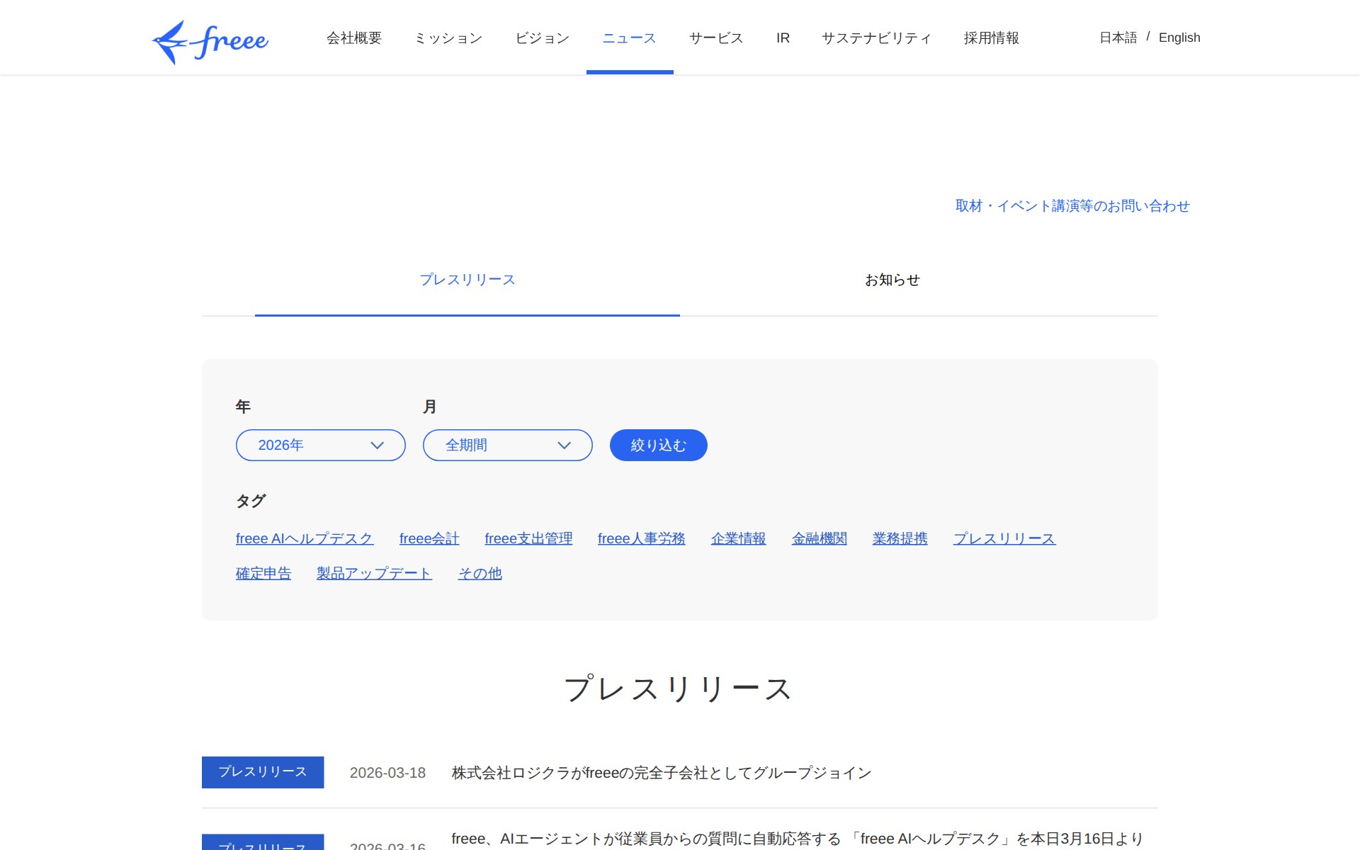Open the 2026年 year dropdown

(321, 445)
